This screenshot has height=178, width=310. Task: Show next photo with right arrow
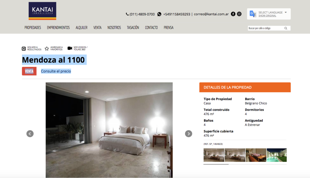[x=189, y=134]
